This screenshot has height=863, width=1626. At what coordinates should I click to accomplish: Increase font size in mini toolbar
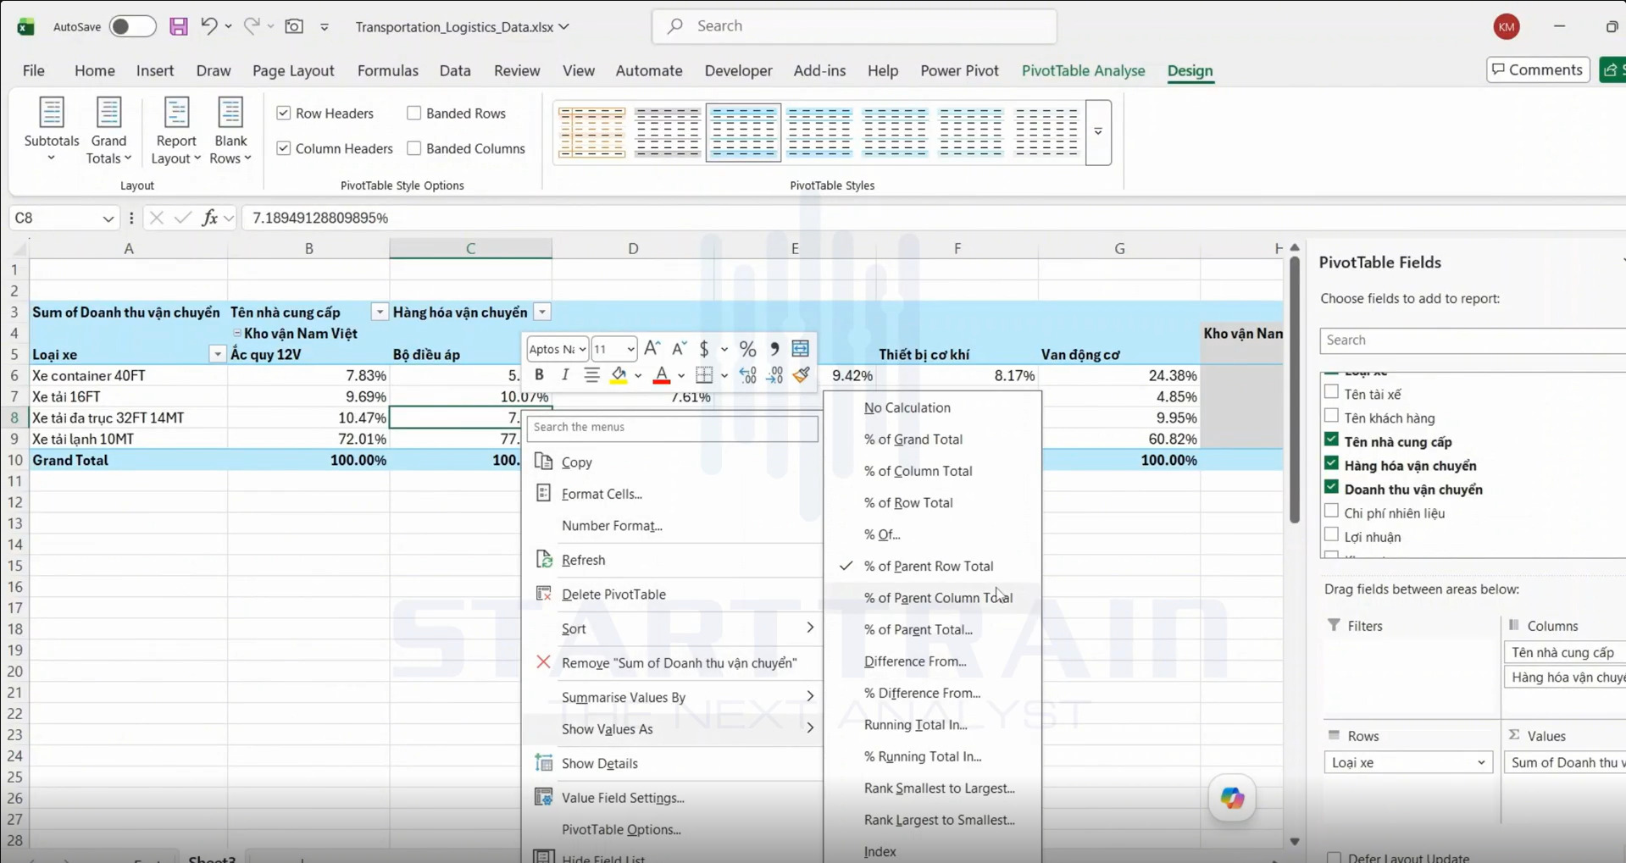pos(652,349)
